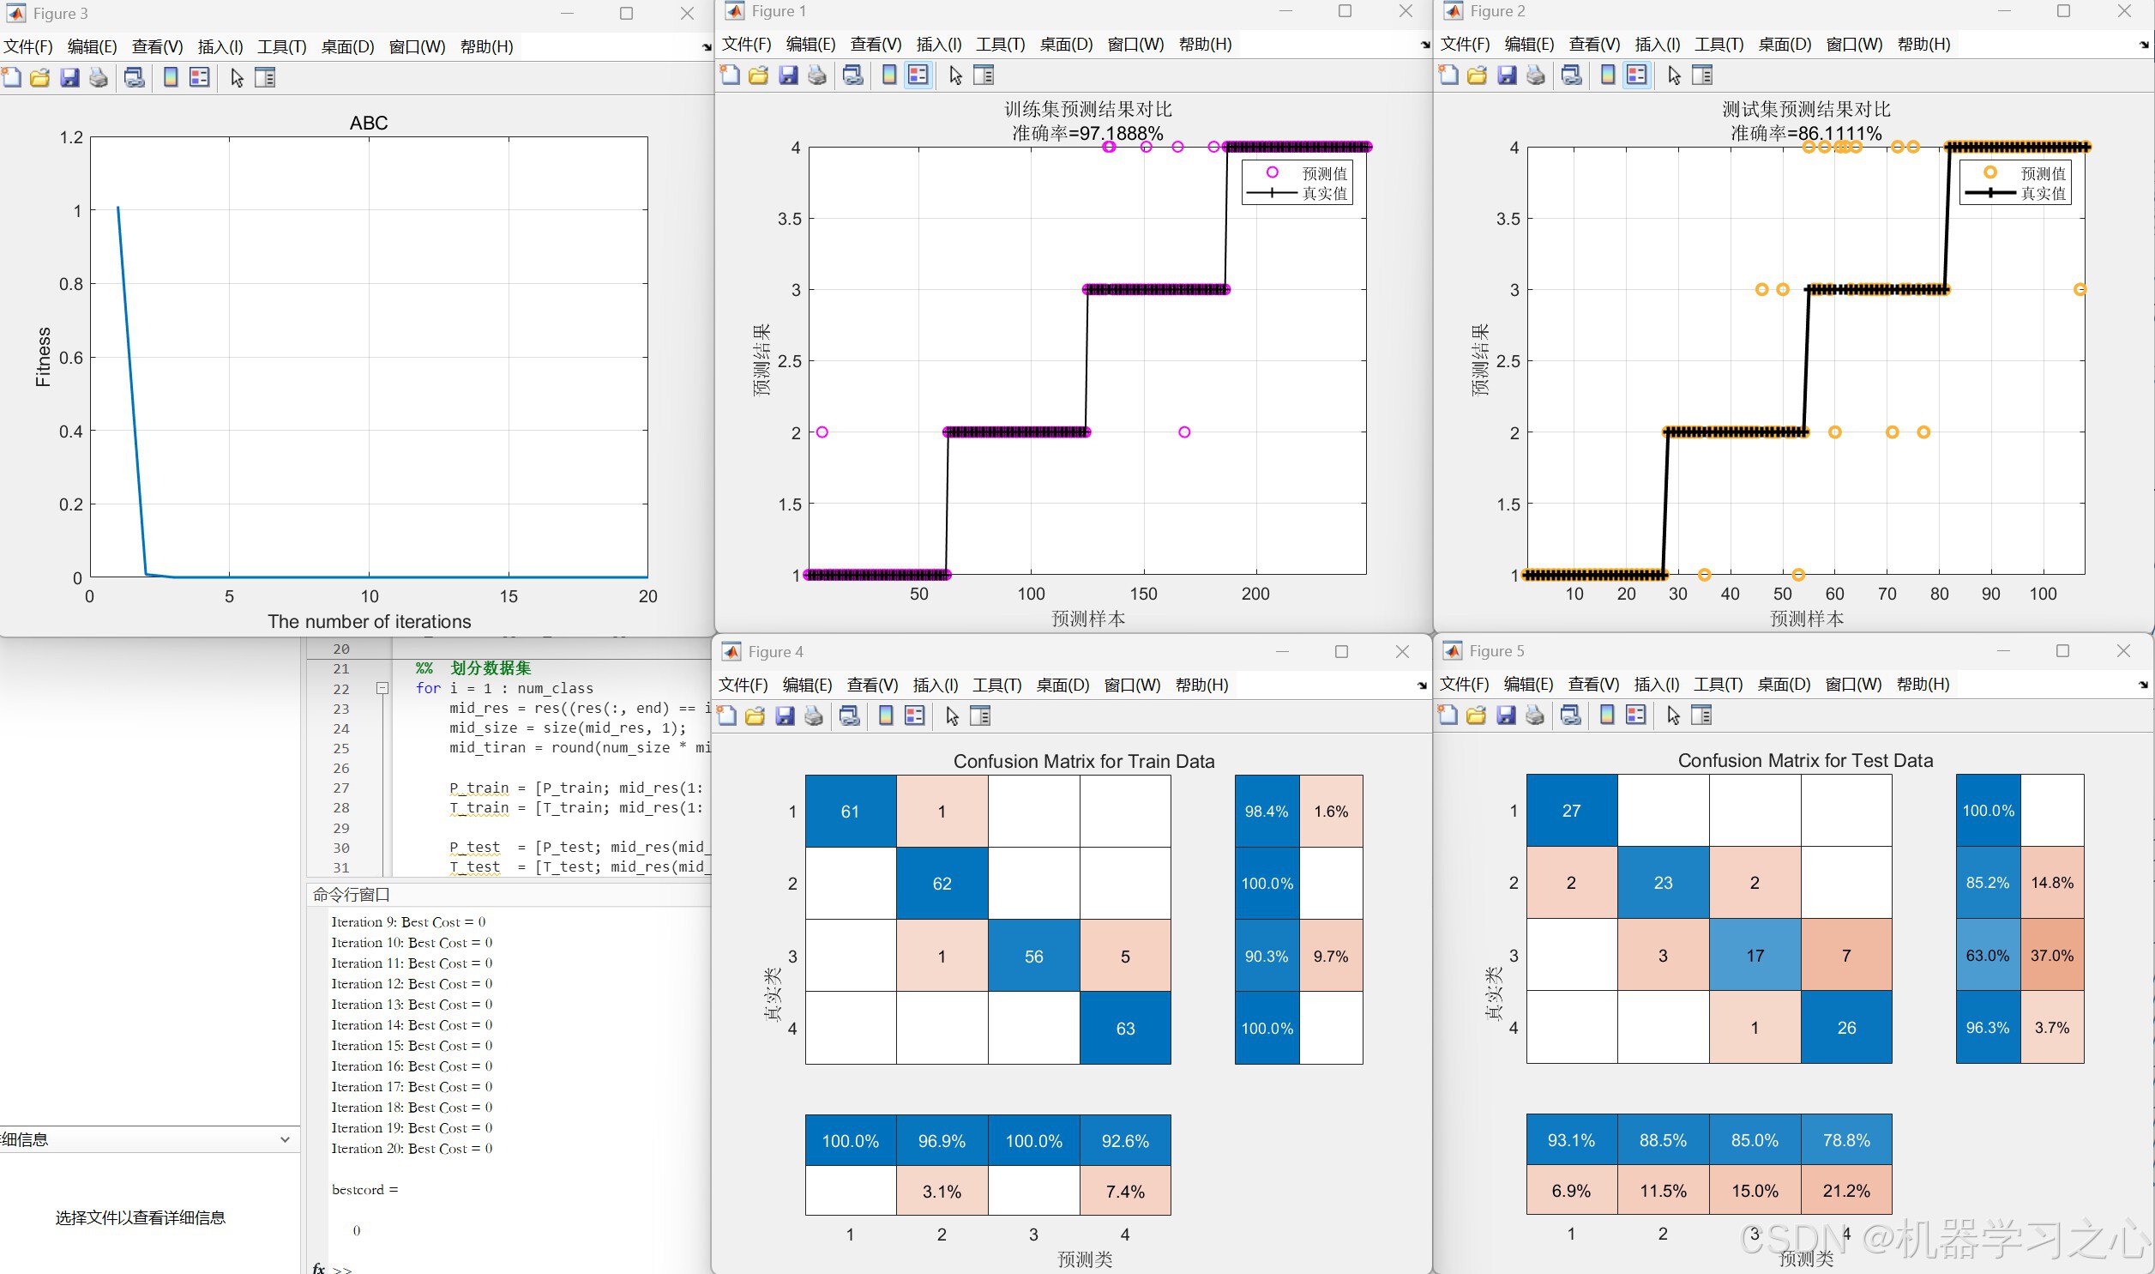The image size is (2155, 1274).
Task: Collapse the for loop at line 22
Action: pyautogui.click(x=382, y=688)
